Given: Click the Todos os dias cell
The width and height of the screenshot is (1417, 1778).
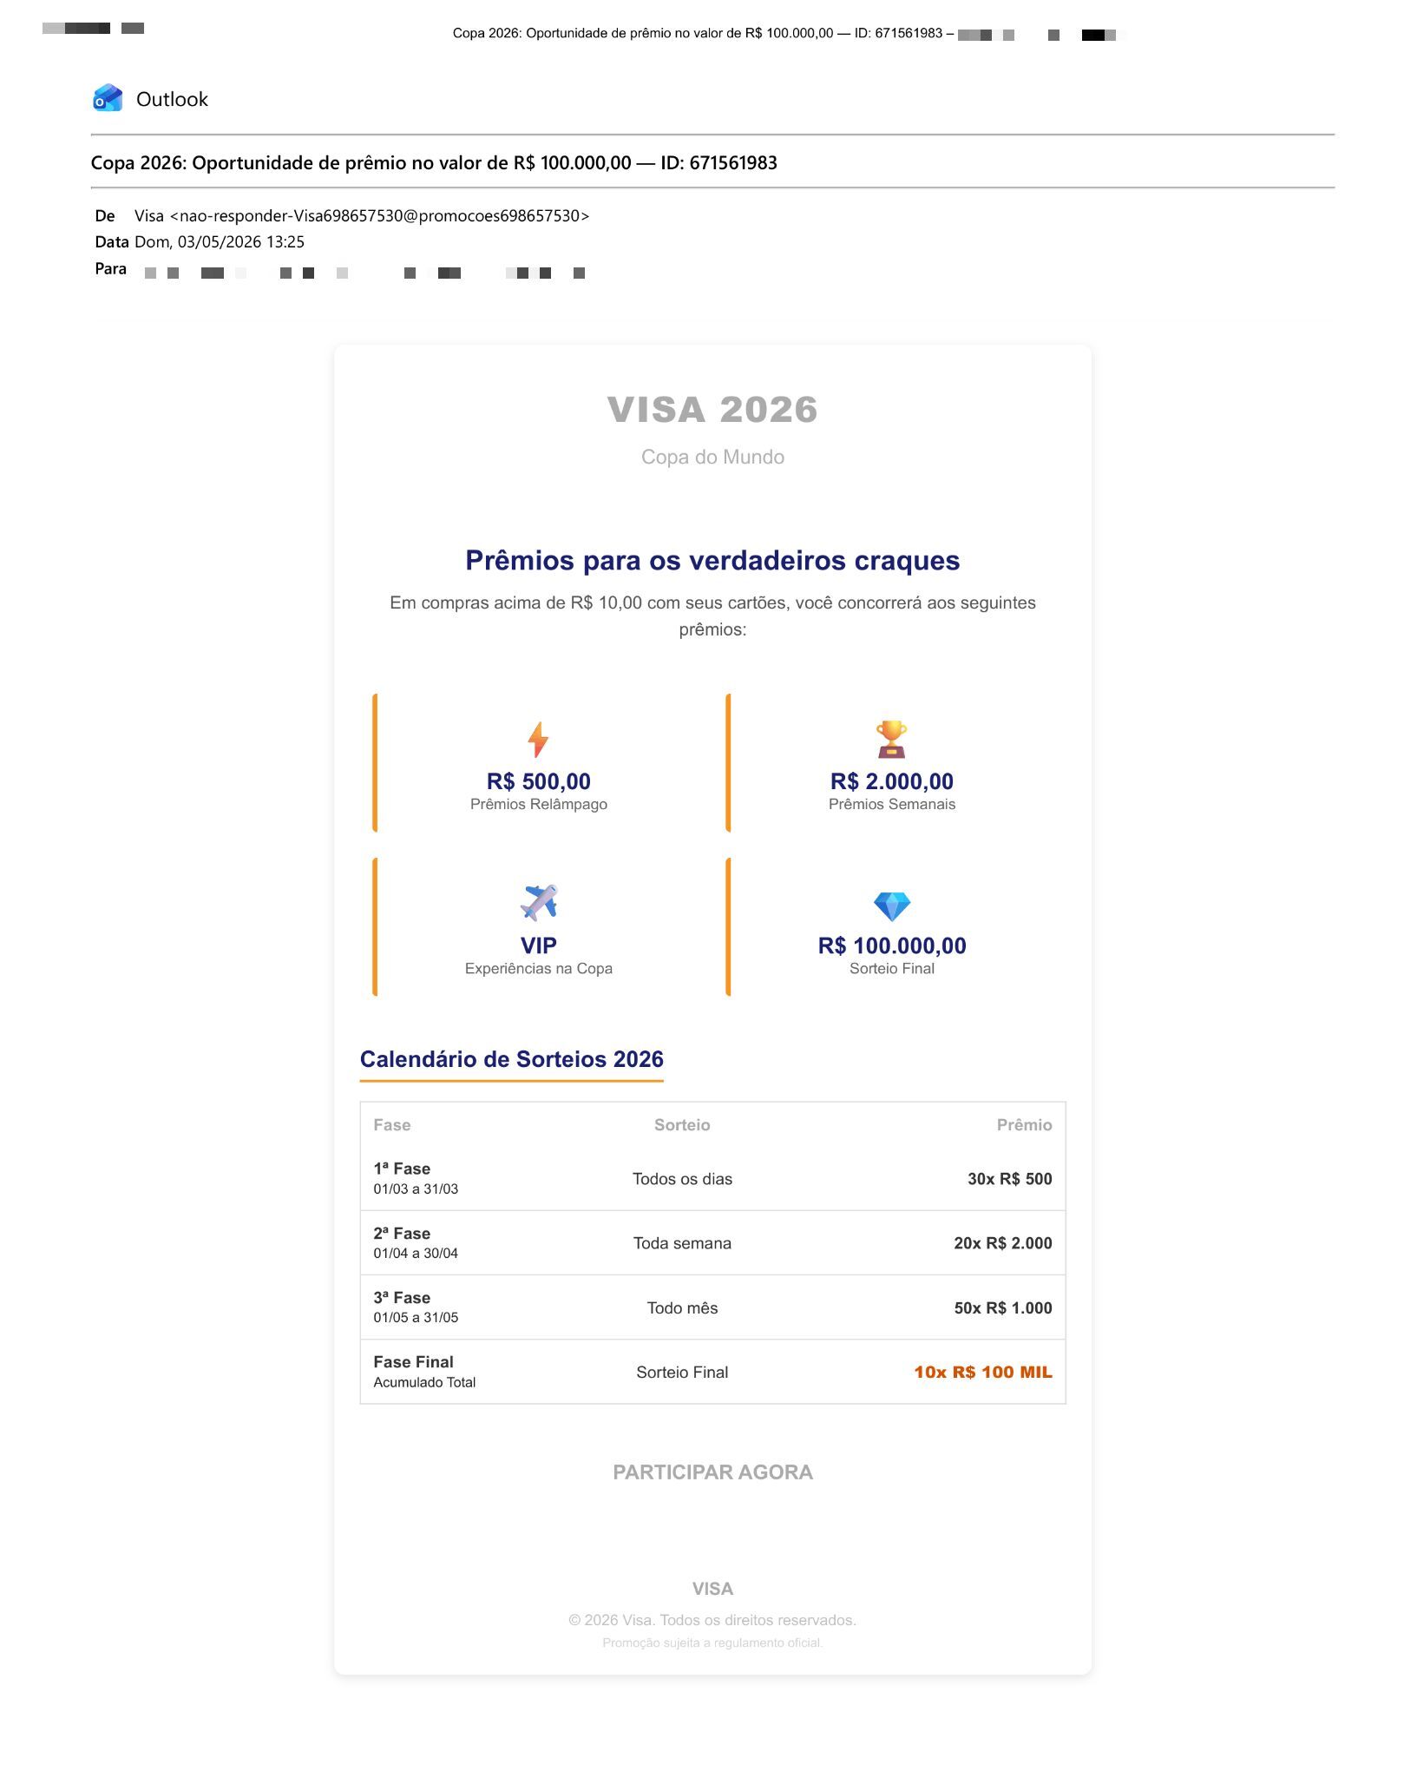Looking at the screenshot, I should [x=682, y=1179].
